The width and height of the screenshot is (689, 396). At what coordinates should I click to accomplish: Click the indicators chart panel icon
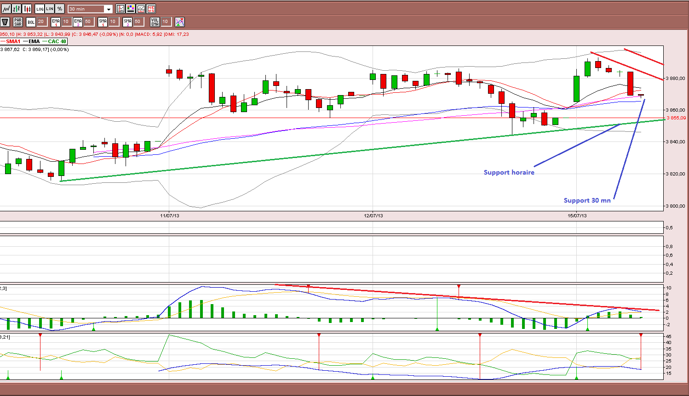pos(141,9)
